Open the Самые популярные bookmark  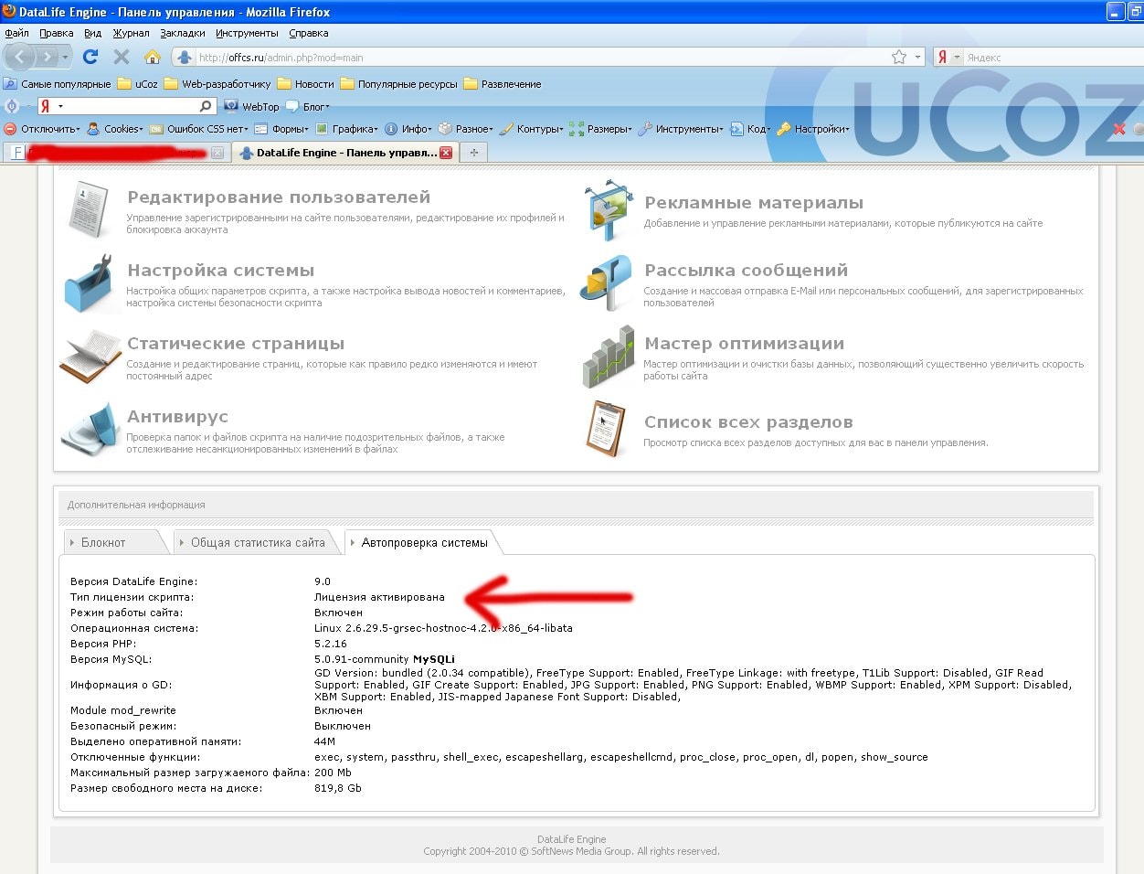[58, 83]
